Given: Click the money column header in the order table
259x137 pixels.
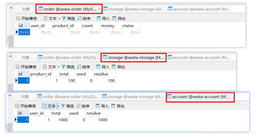Looking at the screenshot, I should point(108,26).
